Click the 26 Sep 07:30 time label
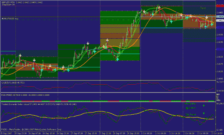This screenshot has width=224, height=135. [34, 134]
